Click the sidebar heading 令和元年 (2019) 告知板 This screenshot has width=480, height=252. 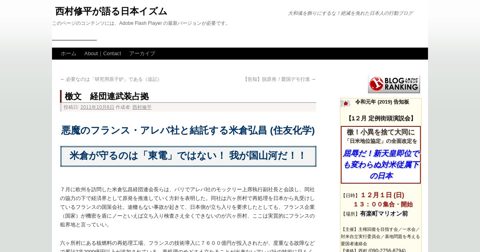pos(382,102)
